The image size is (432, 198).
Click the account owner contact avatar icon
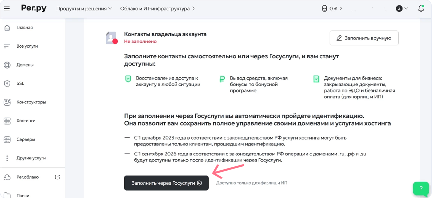(111, 38)
